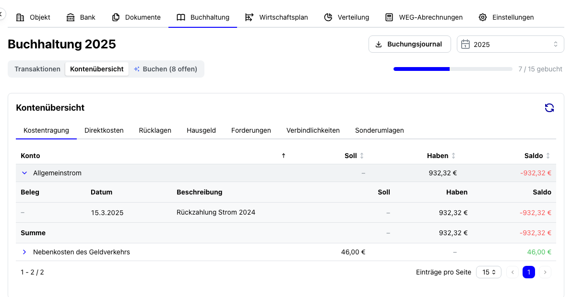Screen dimensions: 572x297
Task: Download the Buchungsjournal
Action: [410, 45]
